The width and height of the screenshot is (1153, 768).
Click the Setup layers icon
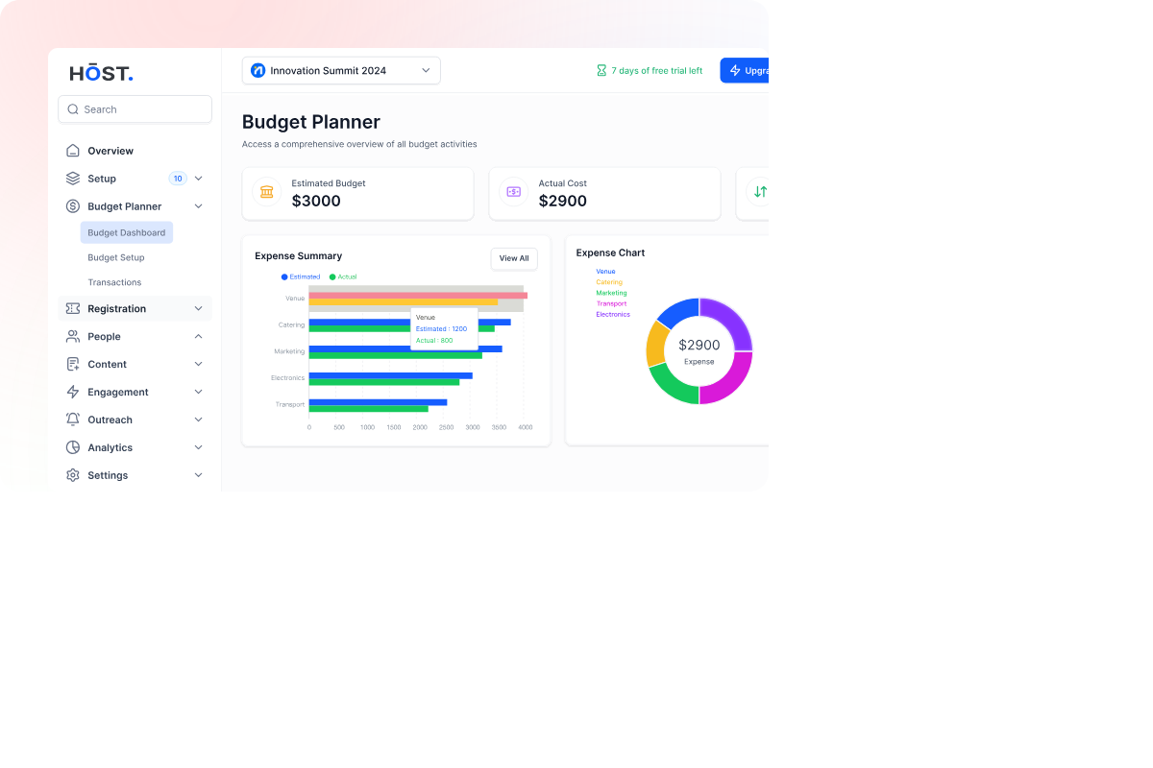pyautogui.click(x=73, y=179)
